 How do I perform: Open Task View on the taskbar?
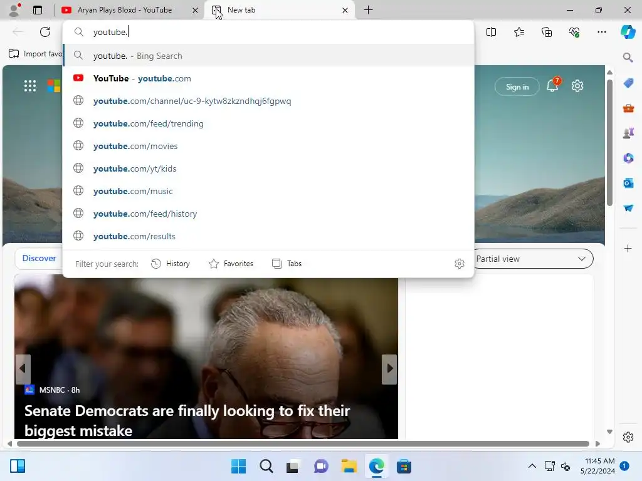[x=292, y=466]
